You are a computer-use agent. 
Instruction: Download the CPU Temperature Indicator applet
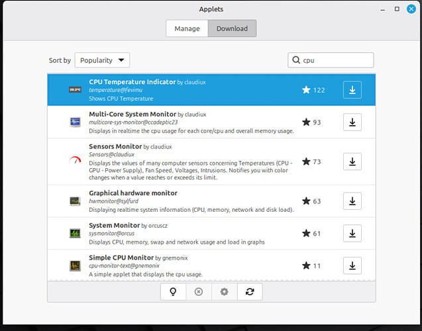352,90
